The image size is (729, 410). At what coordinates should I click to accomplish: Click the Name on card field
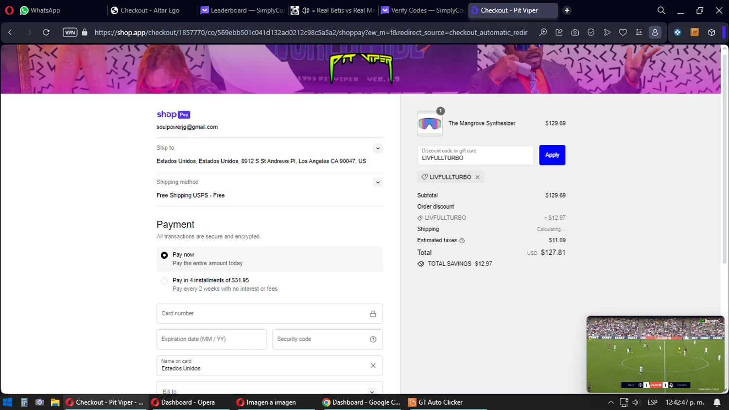click(269, 366)
